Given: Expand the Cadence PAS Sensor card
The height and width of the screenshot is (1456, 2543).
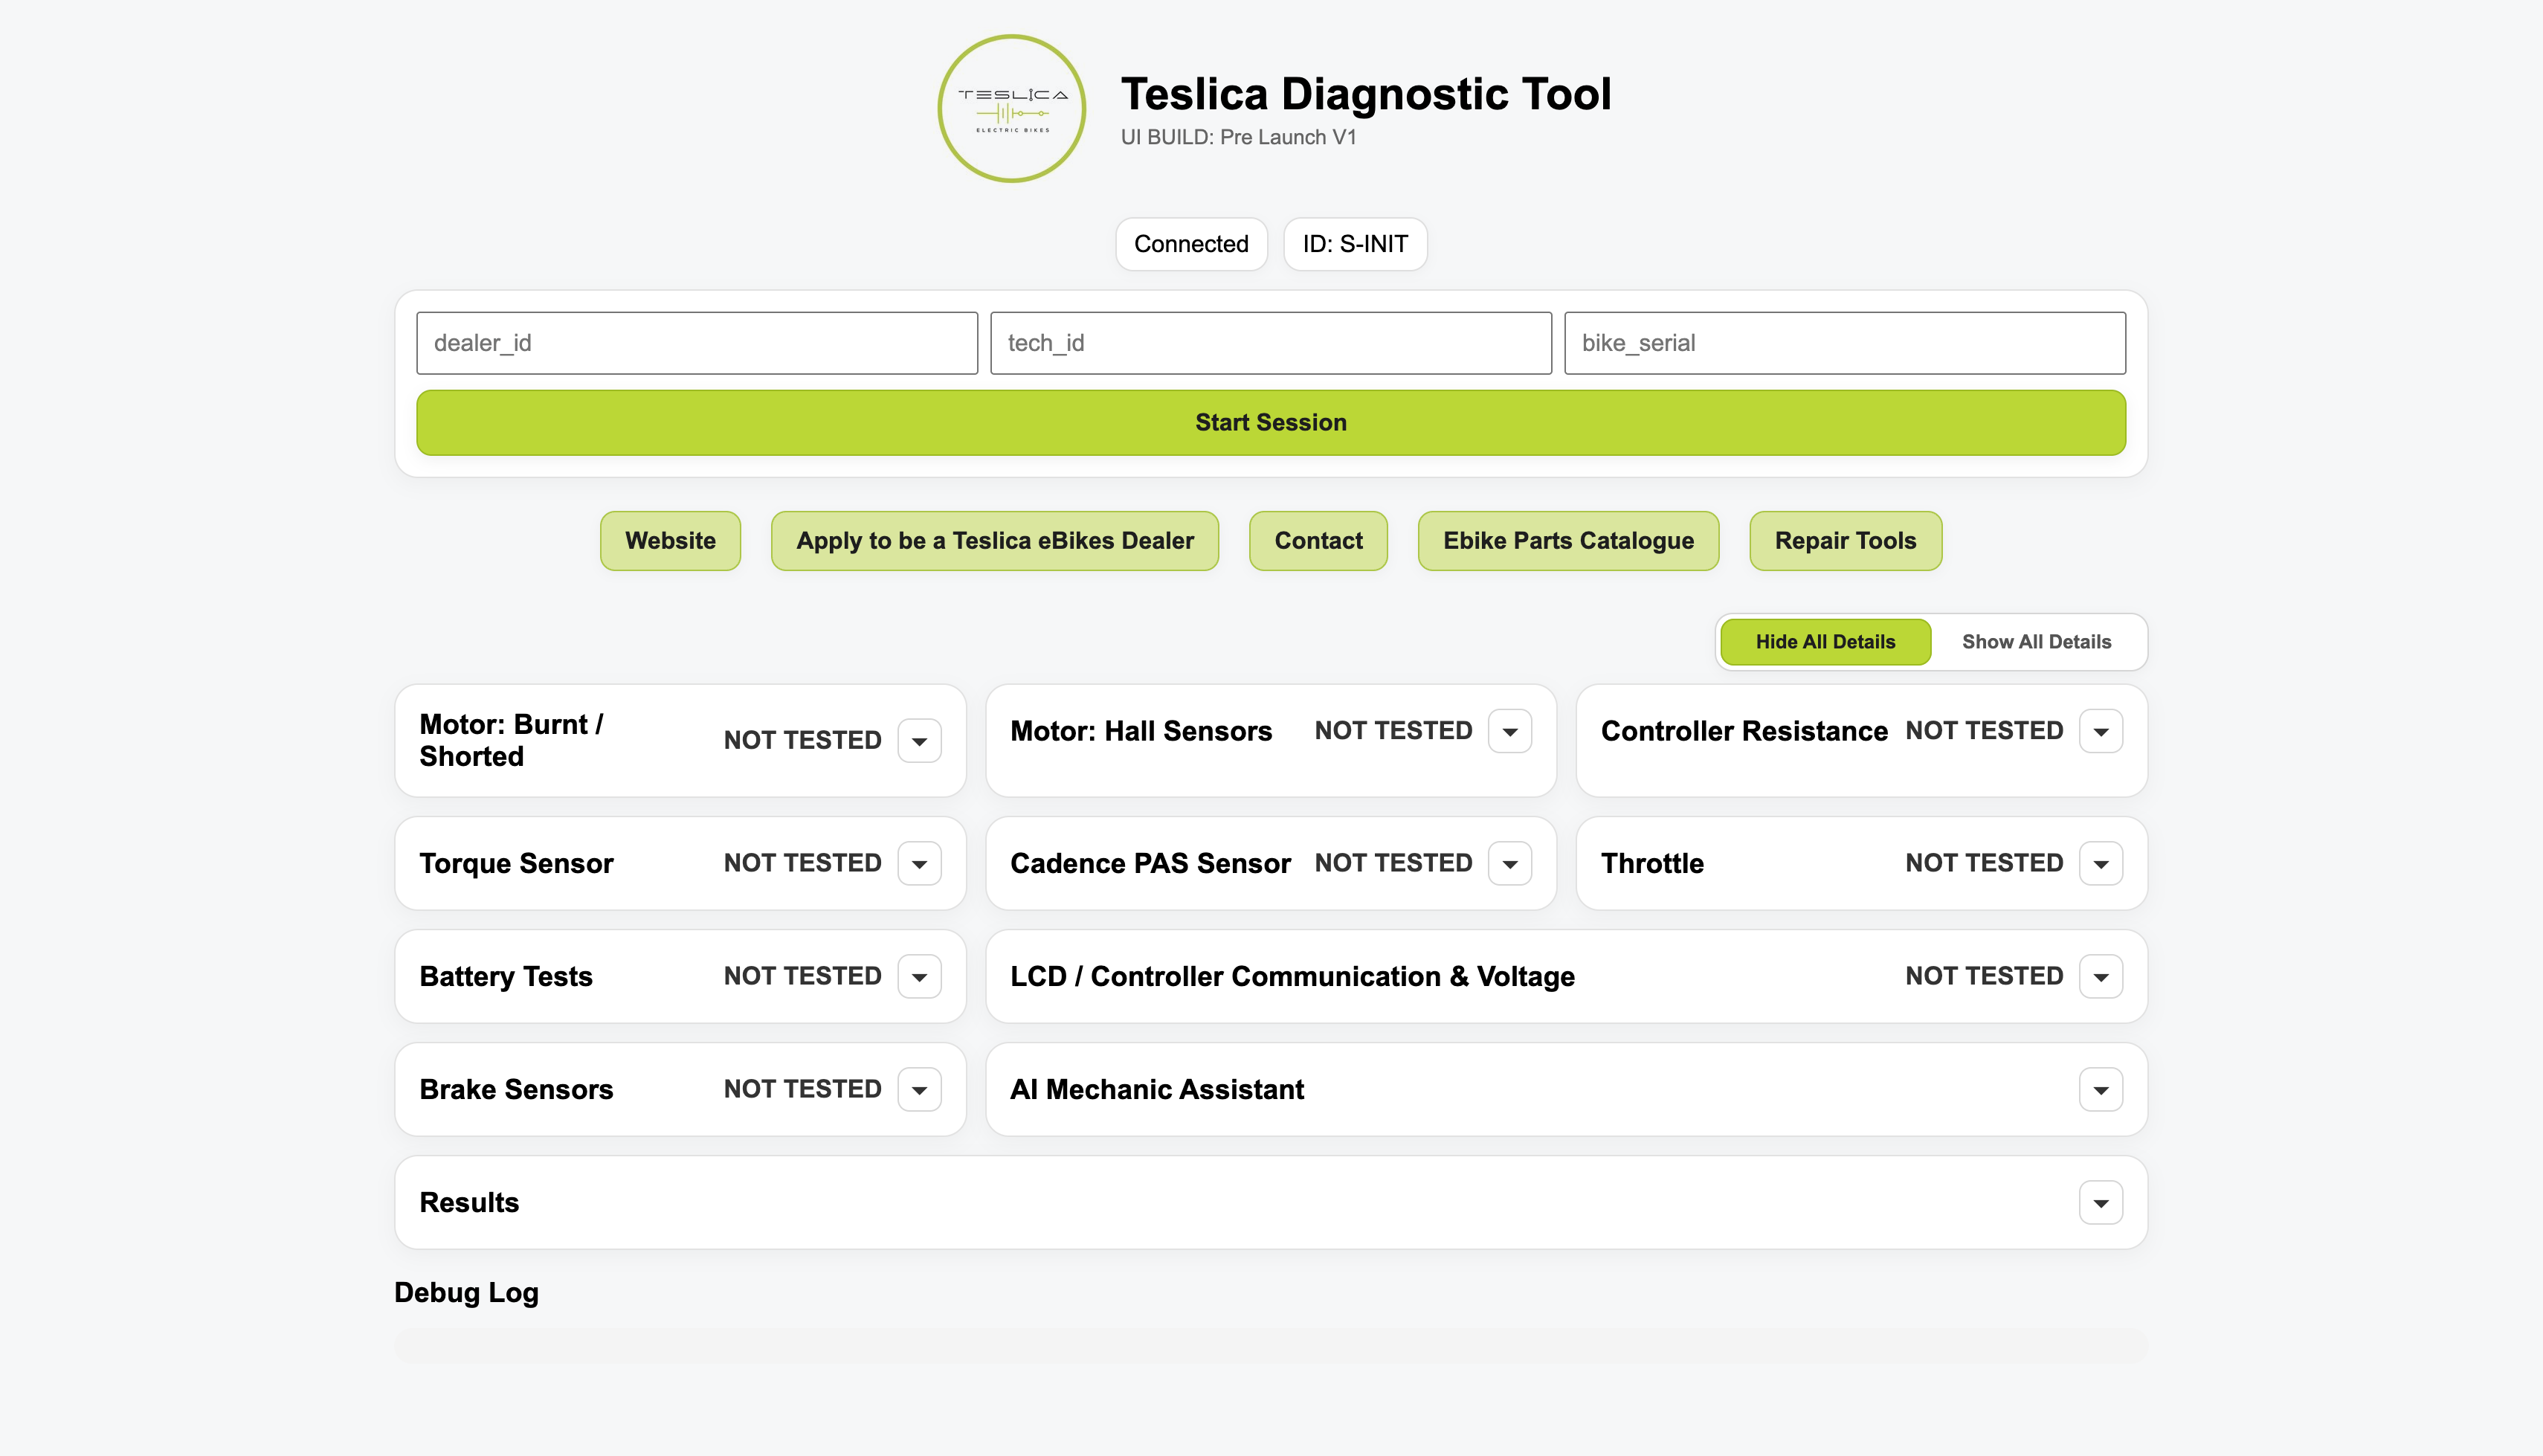Looking at the screenshot, I should [x=1509, y=863].
